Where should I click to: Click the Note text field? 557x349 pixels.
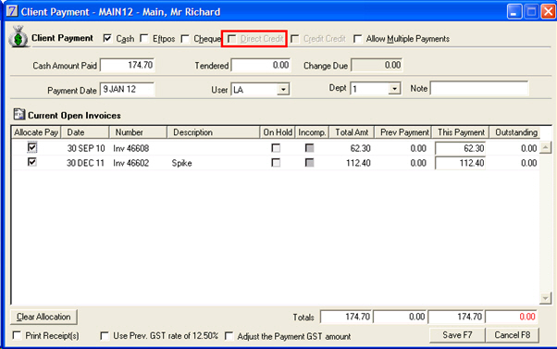(x=479, y=89)
